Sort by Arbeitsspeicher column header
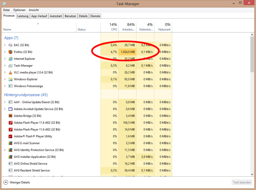Screen dimensions: 256x190 [x=127, y=27]
